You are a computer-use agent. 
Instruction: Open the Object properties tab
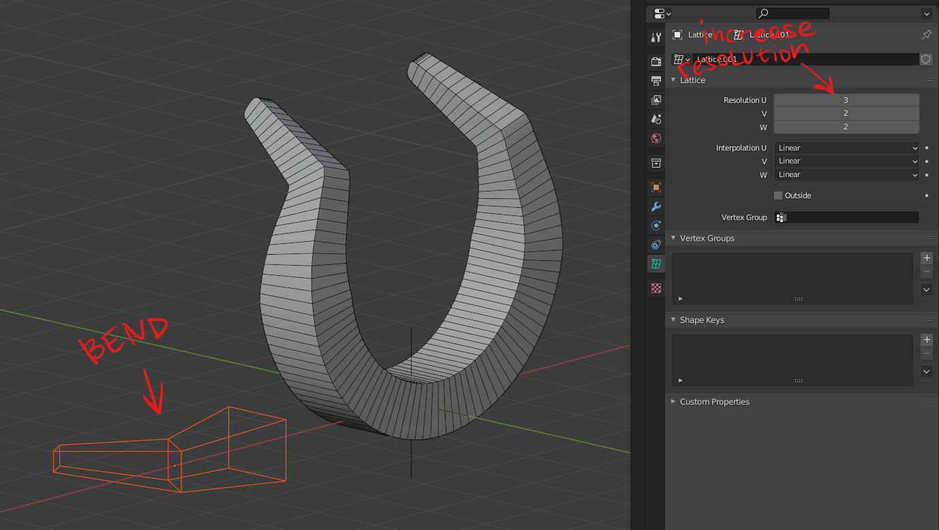pos(656,187)
